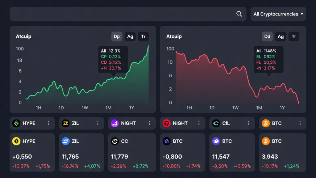Viewport: 316px width, 178px height.
Task: Click the white CC coin icon
Action: point(115,141)
